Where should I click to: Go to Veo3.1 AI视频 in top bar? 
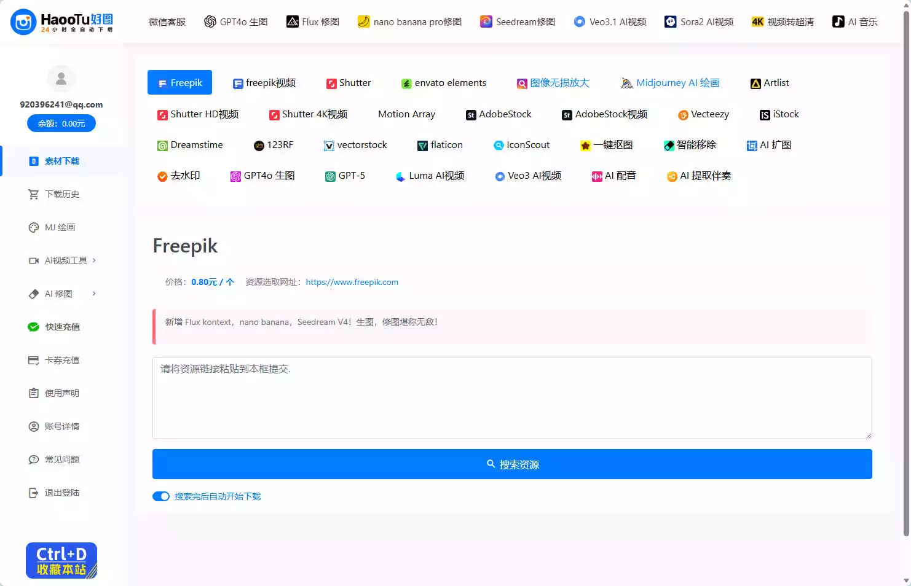(610, 21)
